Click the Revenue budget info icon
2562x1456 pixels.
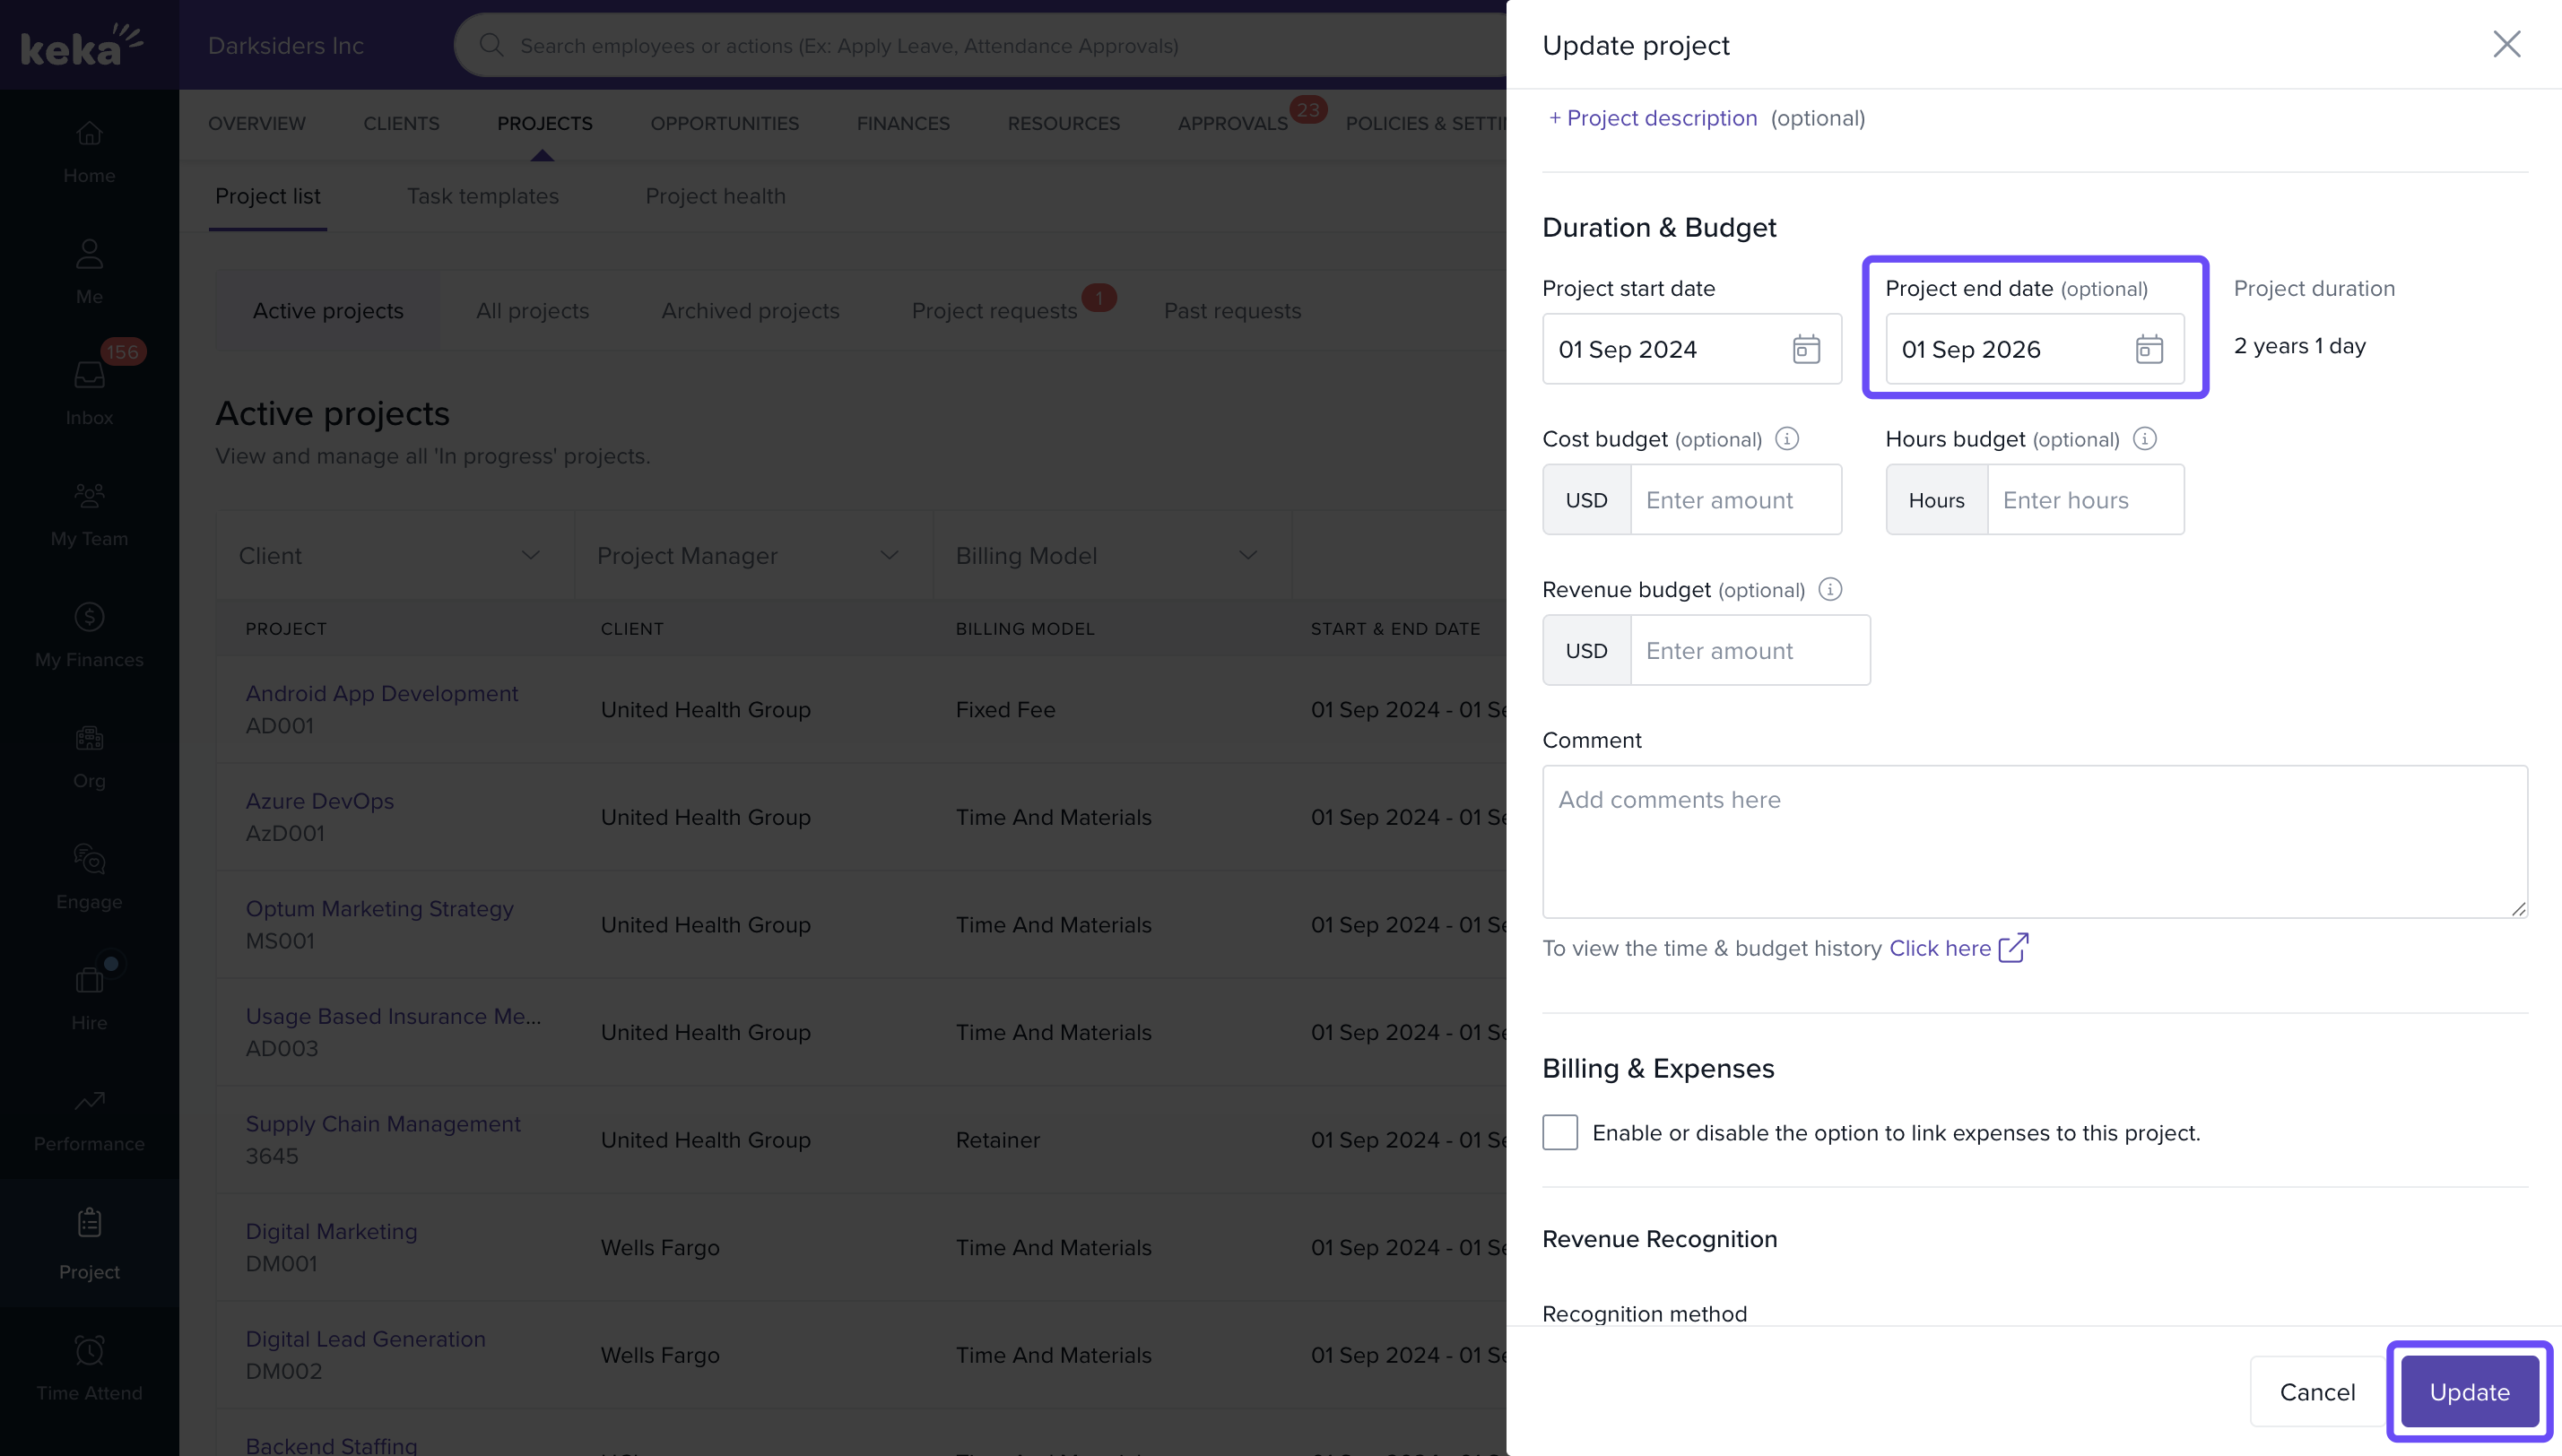[1829, 589]
